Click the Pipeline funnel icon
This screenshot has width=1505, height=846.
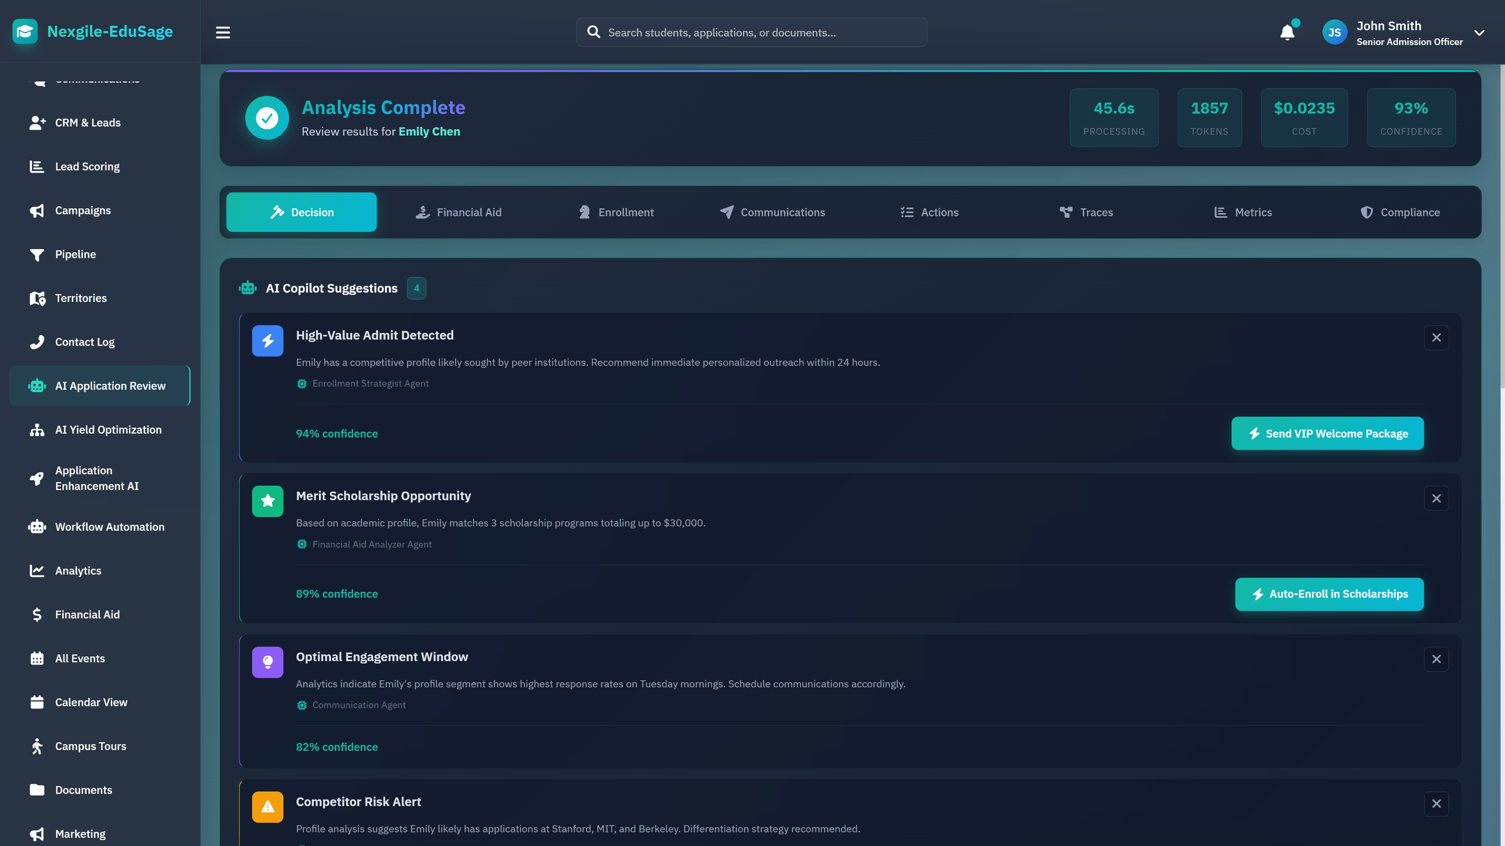[37, 254]
